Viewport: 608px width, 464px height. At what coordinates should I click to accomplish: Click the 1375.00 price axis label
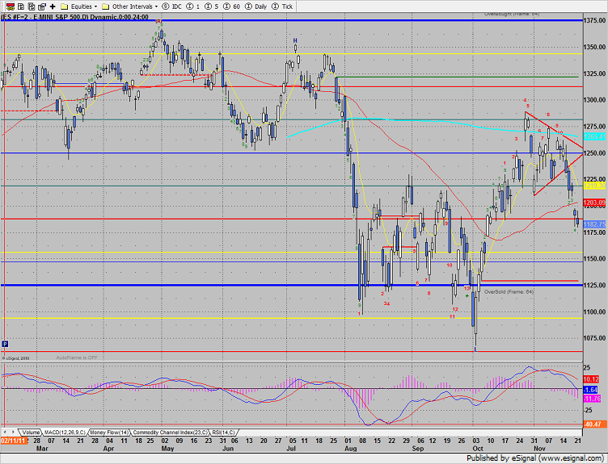[x=594, y=20]
